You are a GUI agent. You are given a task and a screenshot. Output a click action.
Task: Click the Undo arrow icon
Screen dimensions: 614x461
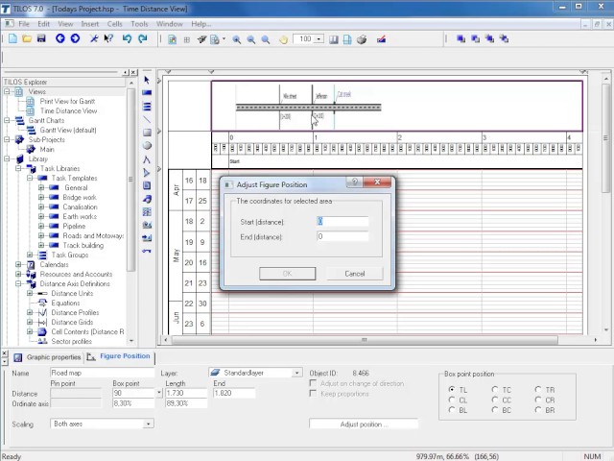coord(127,38)
